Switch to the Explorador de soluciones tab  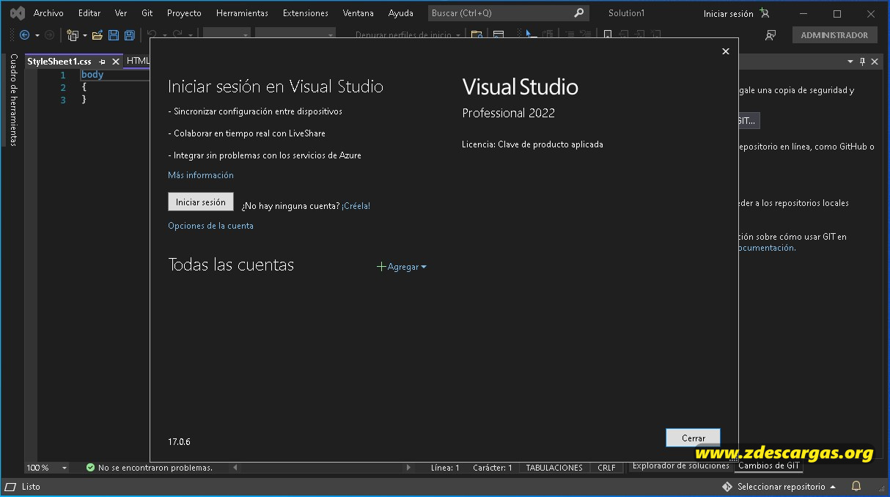680,465
